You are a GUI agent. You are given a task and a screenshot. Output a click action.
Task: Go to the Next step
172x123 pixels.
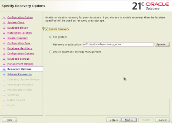(x=129, y=120)
